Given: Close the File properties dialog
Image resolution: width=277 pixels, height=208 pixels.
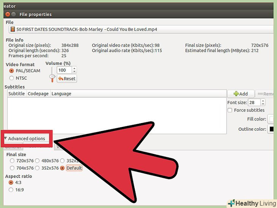Looking at the screenshot, I should tap(8, 14).
